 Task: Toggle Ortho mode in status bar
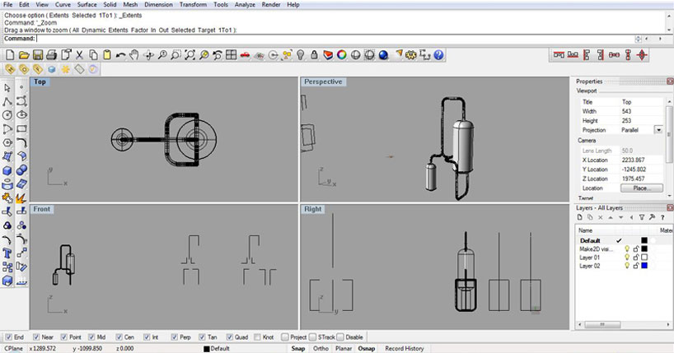[321, 348]
